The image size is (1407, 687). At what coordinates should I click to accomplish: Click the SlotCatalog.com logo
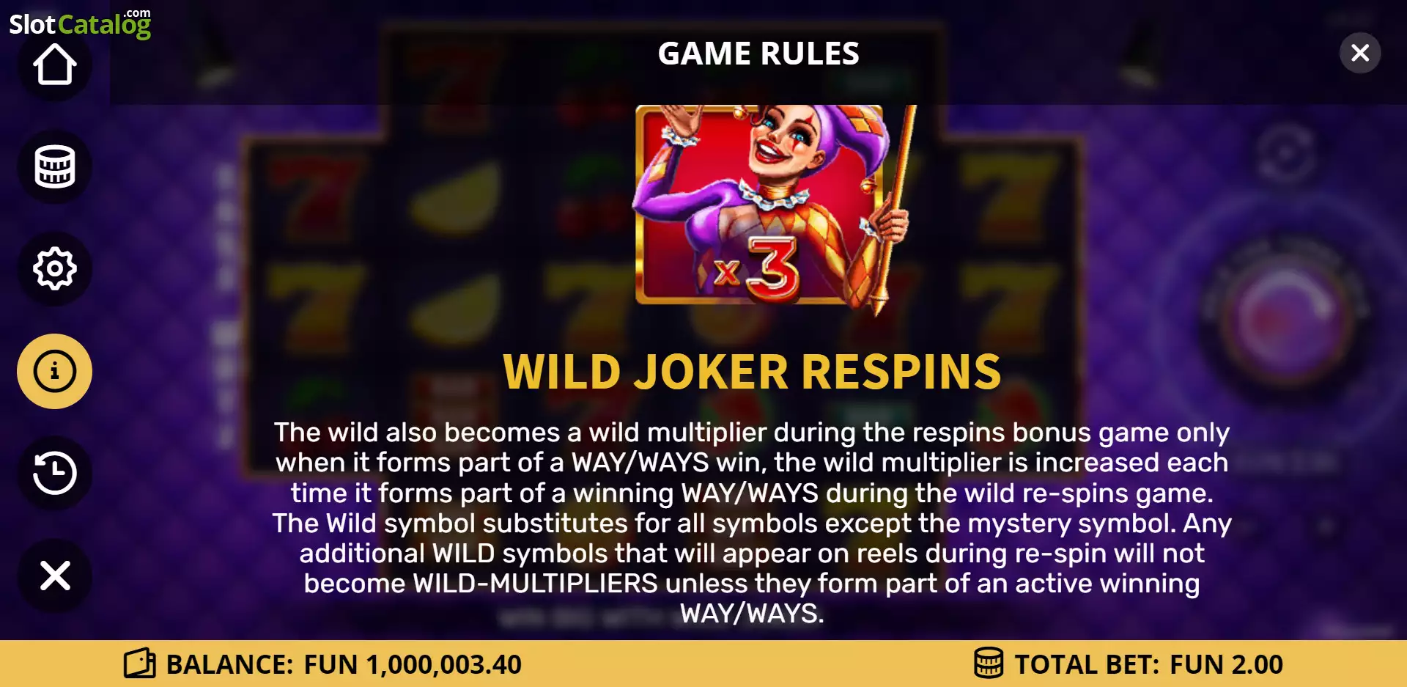pyautogui.click(x=80, y=23)
